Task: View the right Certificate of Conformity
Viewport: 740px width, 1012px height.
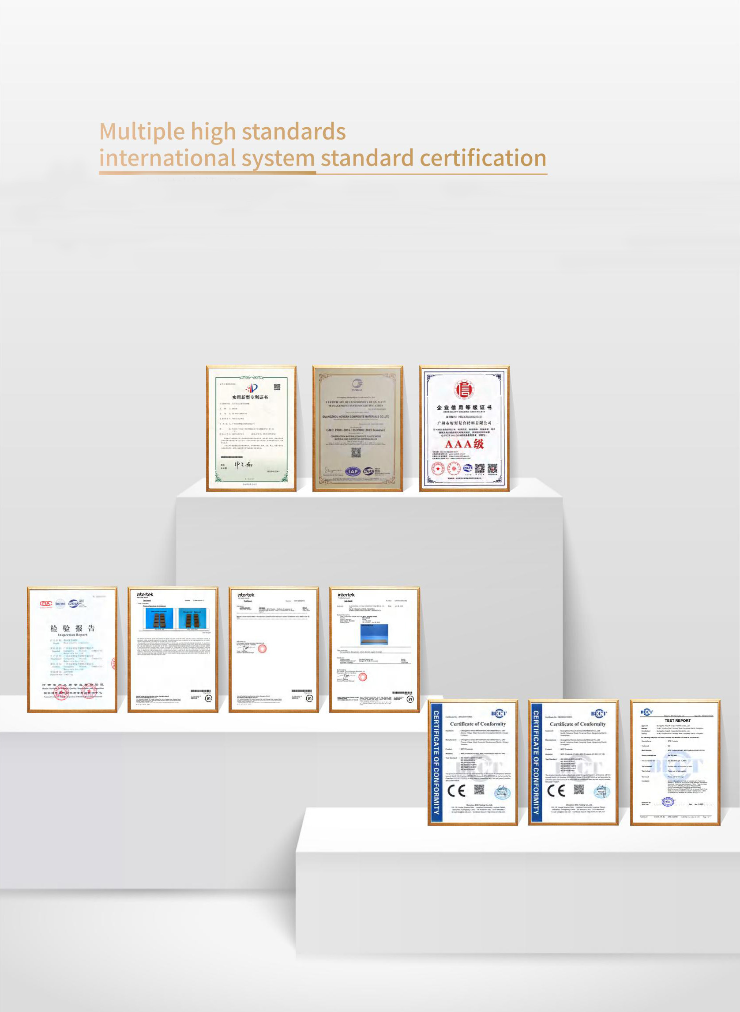Action: pos(573,762)
